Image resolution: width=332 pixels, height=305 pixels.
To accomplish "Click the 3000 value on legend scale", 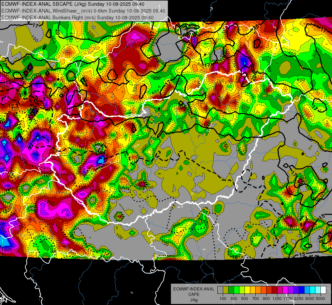I will pos(310,299).
